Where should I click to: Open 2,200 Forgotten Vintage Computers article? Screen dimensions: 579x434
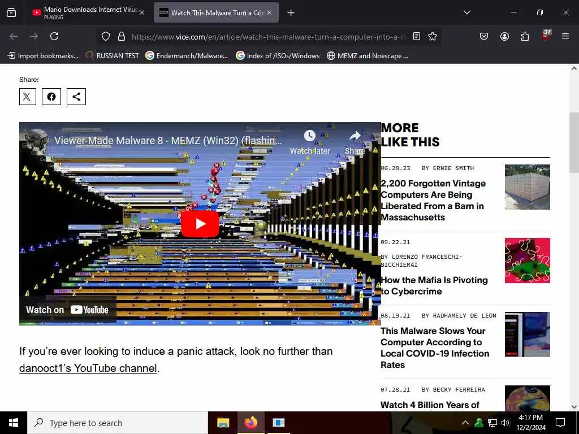[x=433, y=200]
